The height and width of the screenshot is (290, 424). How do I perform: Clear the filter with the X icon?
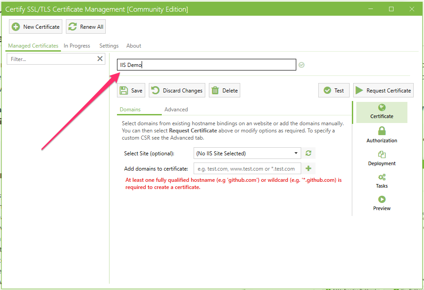click(x=100, y=59)
